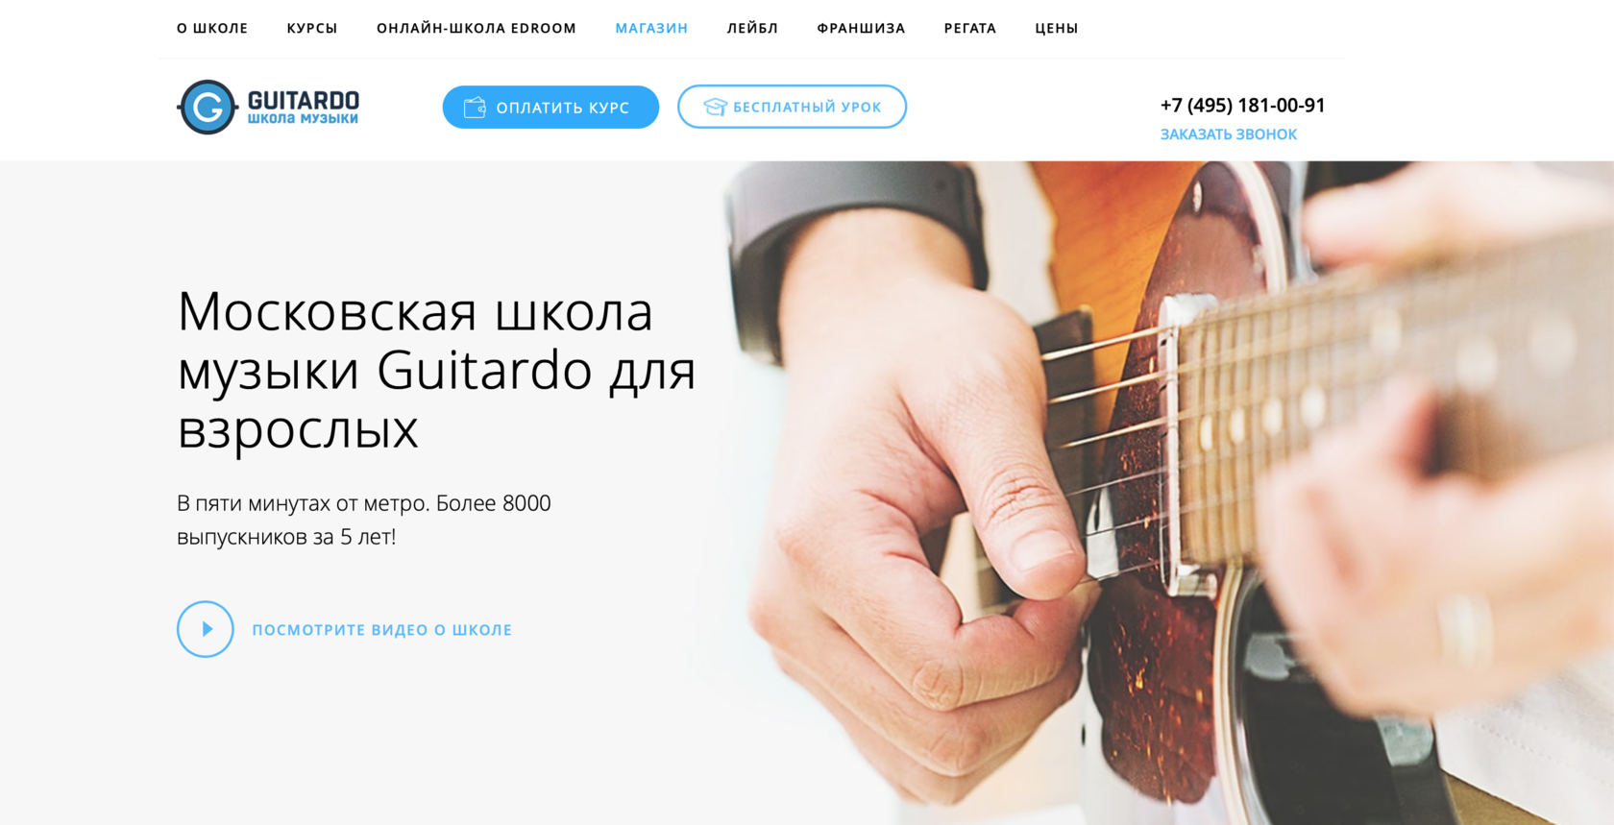The width and height of the screenshot is (1614, 825).
Task: Click the Заказать звонок link
Action: click(1229, 134)
